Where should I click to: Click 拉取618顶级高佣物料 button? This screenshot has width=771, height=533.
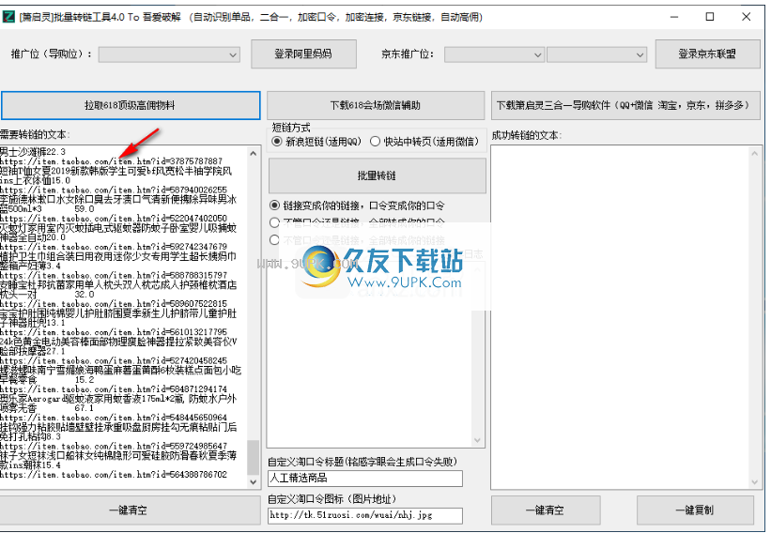pyautogui.click(x=131, y=105)
